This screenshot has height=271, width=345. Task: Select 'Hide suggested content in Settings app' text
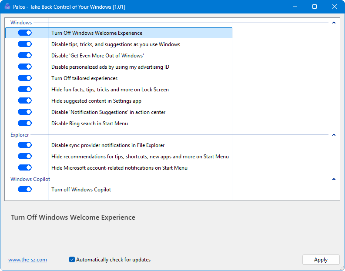(96, 101)
